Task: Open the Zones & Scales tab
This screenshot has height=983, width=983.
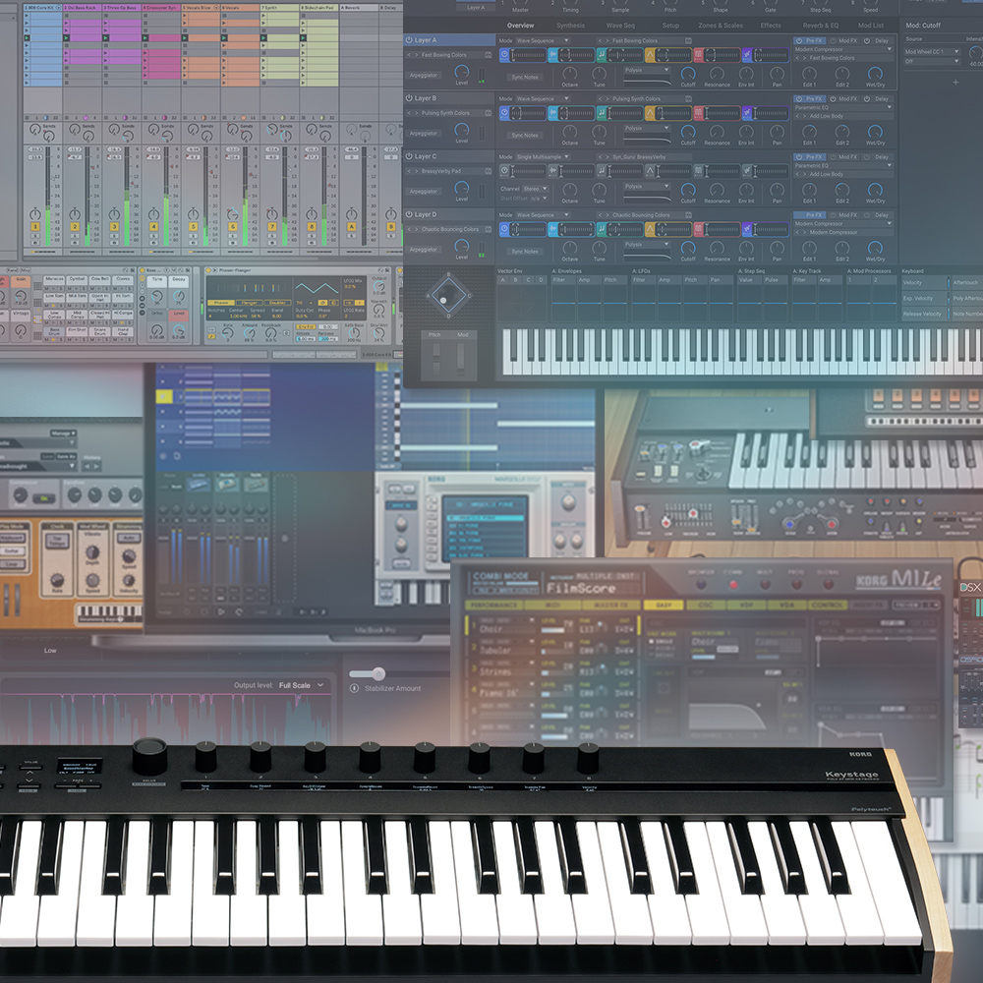Action: (721, 26)
